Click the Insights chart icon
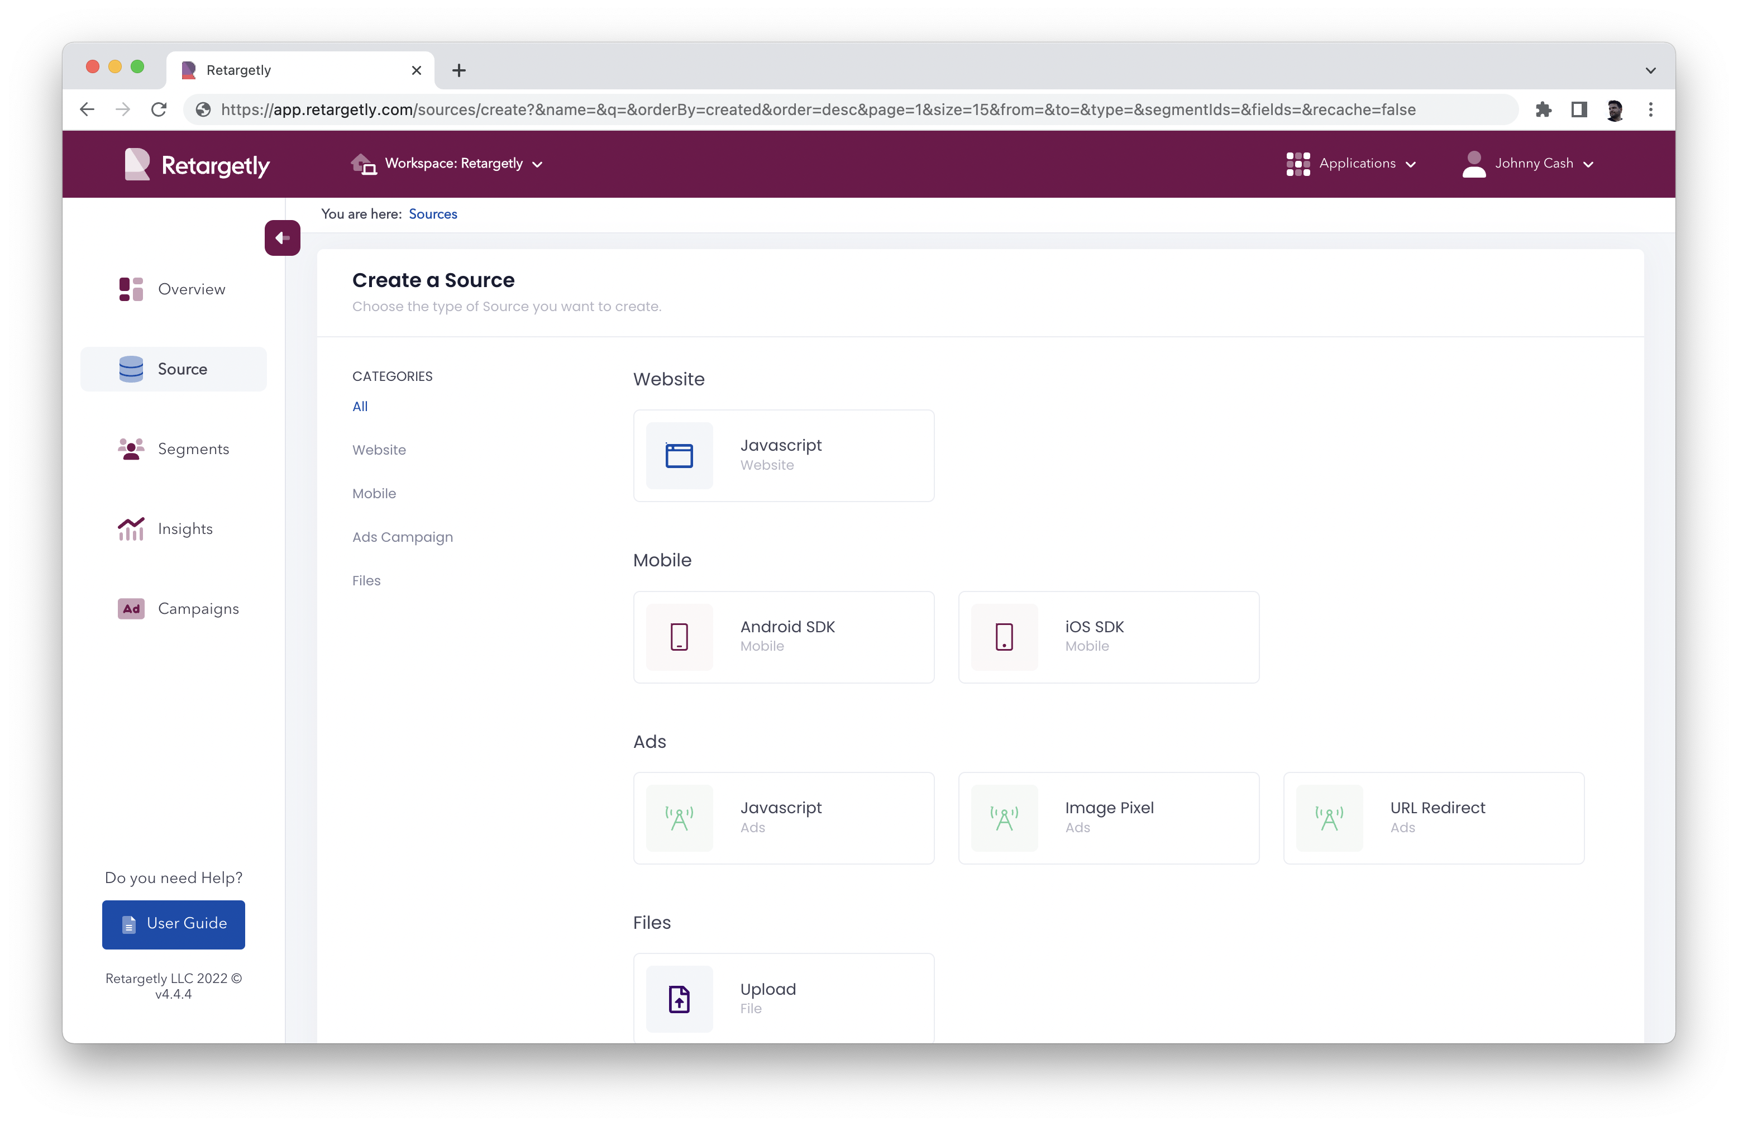Screen dimensions: 1738x1126 (x=131, y=529)
